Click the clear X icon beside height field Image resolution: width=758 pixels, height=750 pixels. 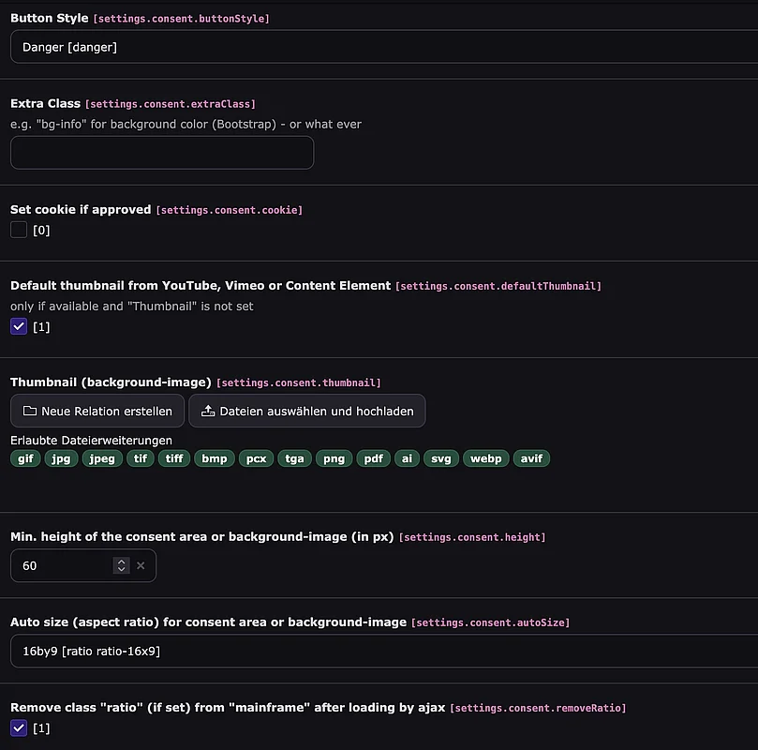point(141,565)
